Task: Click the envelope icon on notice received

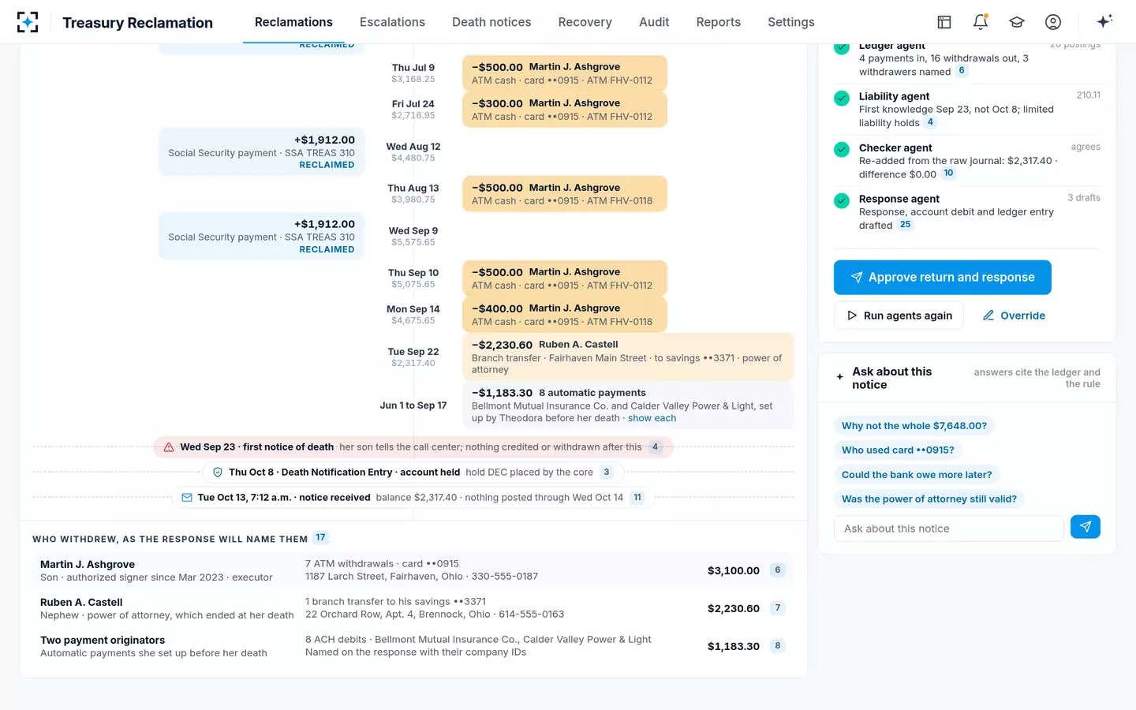Action: point(187,498)
